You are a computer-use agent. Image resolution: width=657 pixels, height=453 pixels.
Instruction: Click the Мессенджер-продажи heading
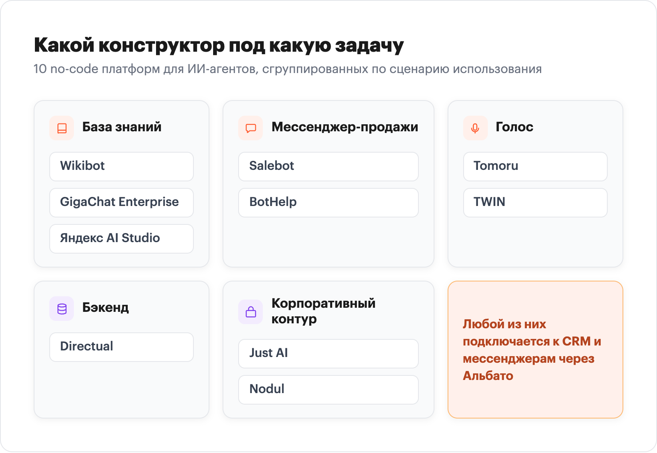(x=345, y=127)
